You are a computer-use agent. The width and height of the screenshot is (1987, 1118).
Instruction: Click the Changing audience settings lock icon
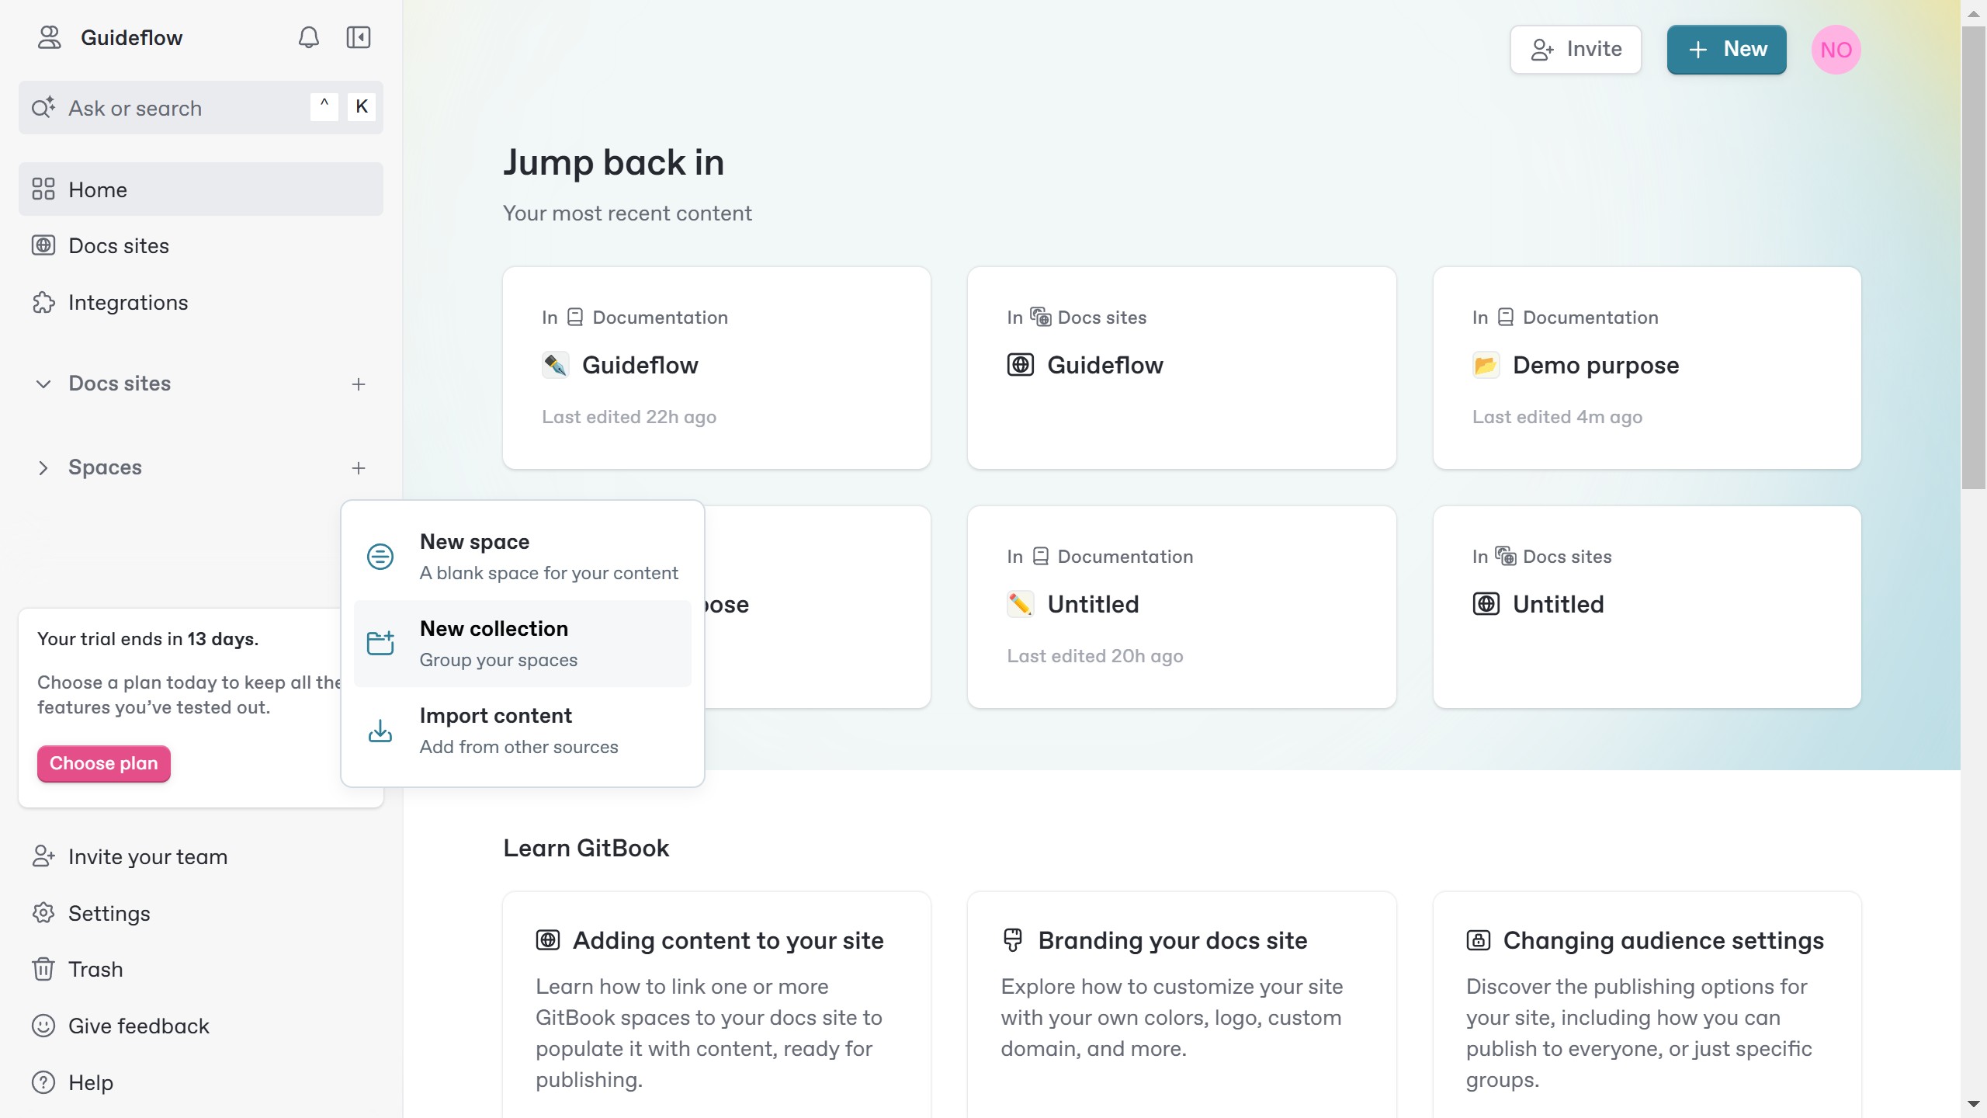click(1478, 940)
